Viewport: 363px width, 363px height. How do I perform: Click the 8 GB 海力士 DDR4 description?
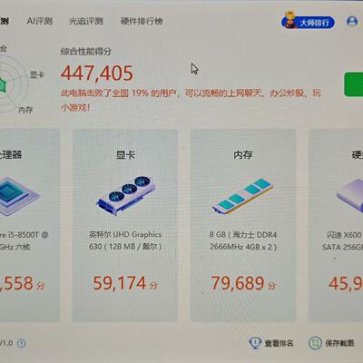click(x=243, y=240)
